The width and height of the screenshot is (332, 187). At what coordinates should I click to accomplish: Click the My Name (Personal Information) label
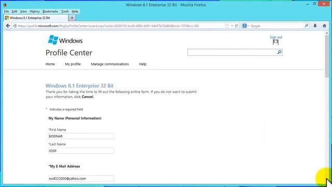click(x=75, y=118)
